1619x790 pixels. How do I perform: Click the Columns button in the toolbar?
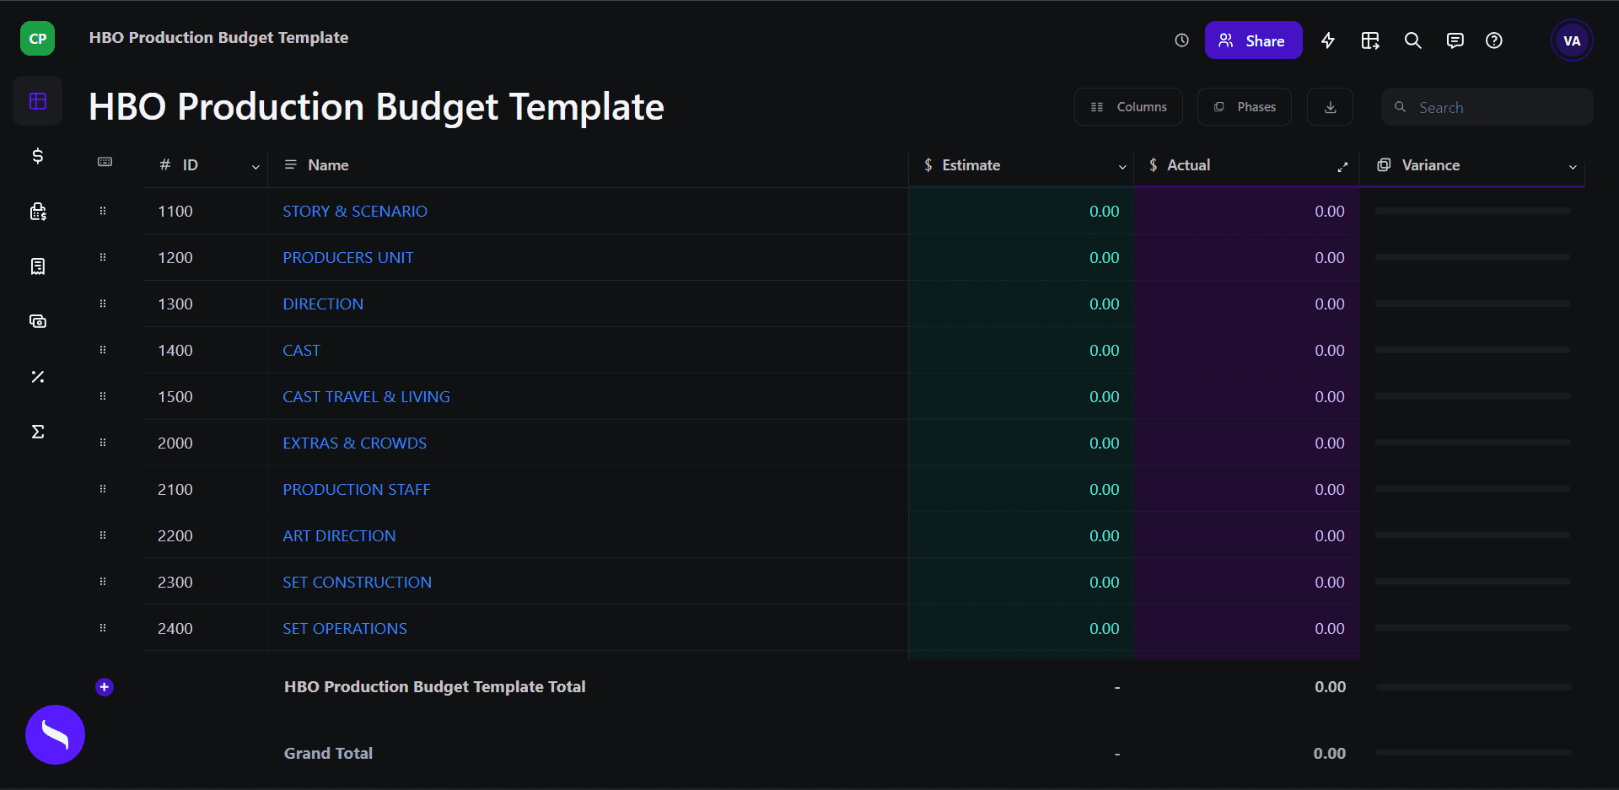pos(1128,106)
